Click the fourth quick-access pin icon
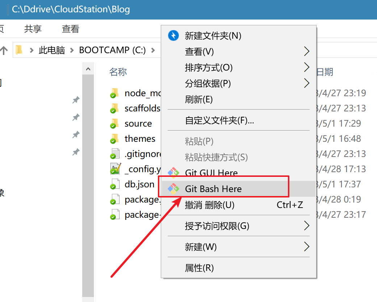Screen dimensions: 377x302 (x=76, y=152)
